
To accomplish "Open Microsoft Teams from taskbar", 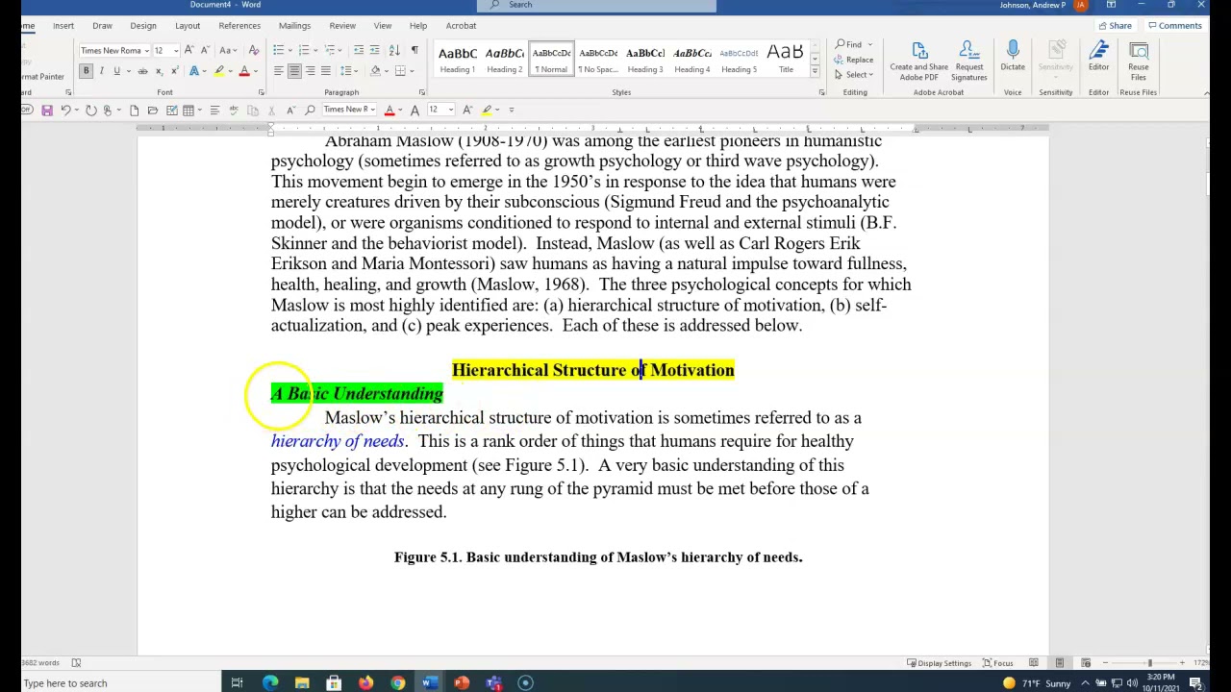I will pos(493,683).
